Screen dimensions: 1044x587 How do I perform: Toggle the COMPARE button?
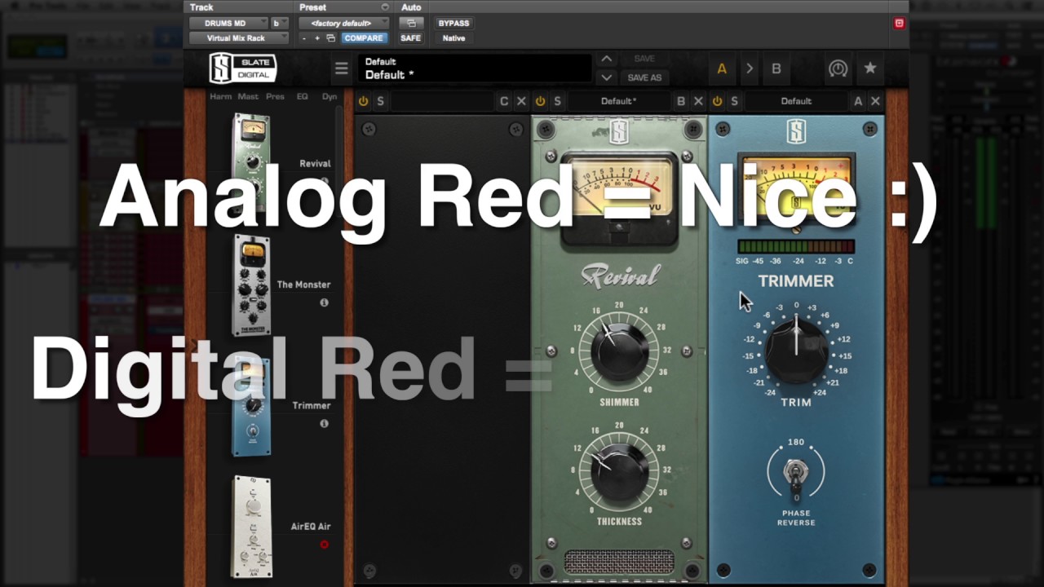pos(363,38)
